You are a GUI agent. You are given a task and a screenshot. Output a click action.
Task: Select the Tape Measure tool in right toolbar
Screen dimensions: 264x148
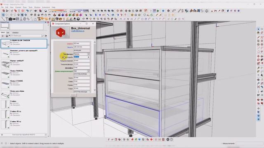[x=259, y=68]
